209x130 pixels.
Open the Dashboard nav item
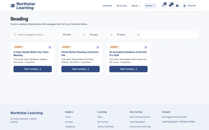(107, 6)
